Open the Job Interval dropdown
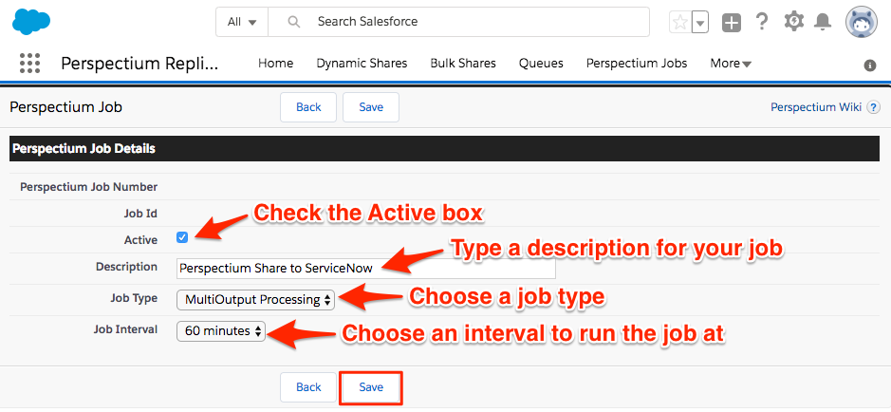 pos(221,330)
